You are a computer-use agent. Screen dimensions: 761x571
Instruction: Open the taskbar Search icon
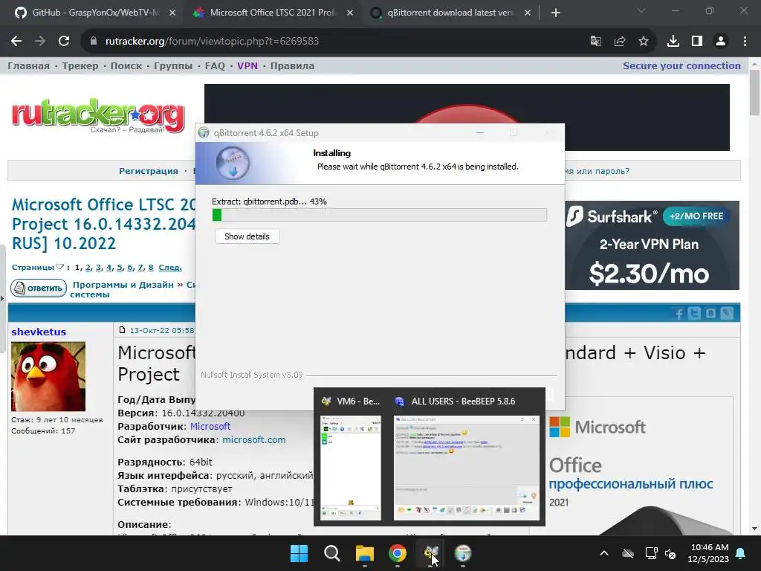click(332, 553)
